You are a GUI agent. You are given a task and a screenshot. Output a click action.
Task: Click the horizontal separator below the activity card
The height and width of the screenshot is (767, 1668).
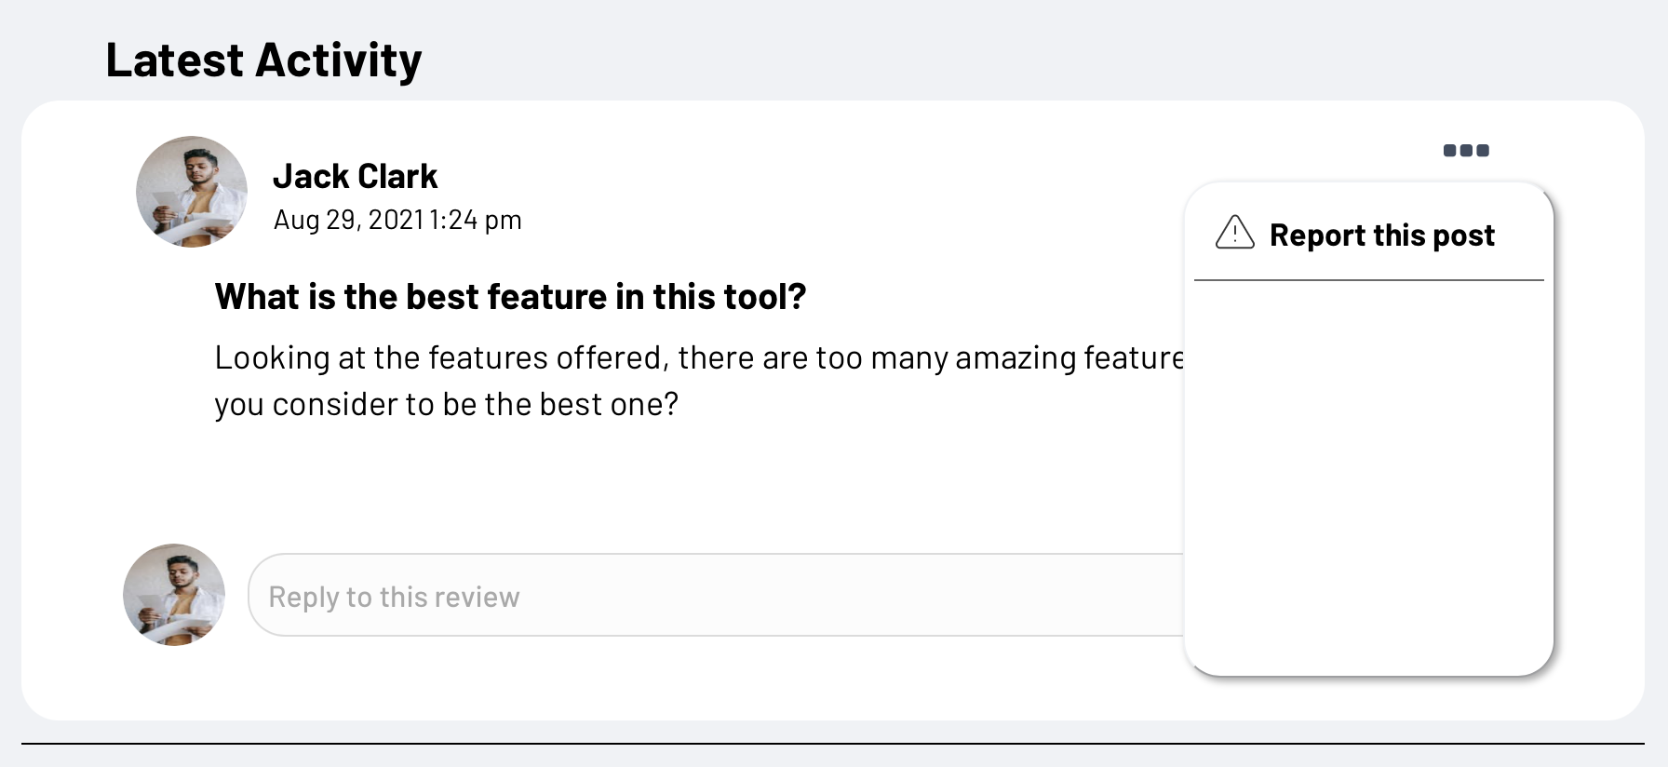tap(833, 744)
